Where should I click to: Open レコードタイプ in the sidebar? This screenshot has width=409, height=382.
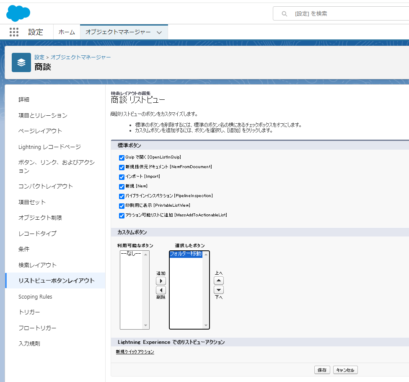point(37,234)
